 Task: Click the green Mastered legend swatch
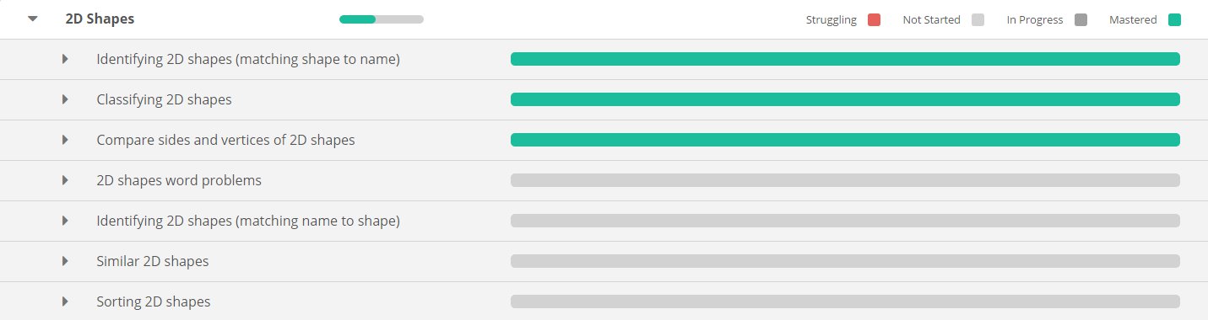pos(1174,19)
